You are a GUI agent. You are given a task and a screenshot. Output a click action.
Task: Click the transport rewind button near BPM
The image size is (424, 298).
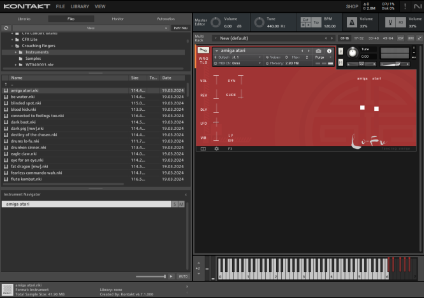303,25
